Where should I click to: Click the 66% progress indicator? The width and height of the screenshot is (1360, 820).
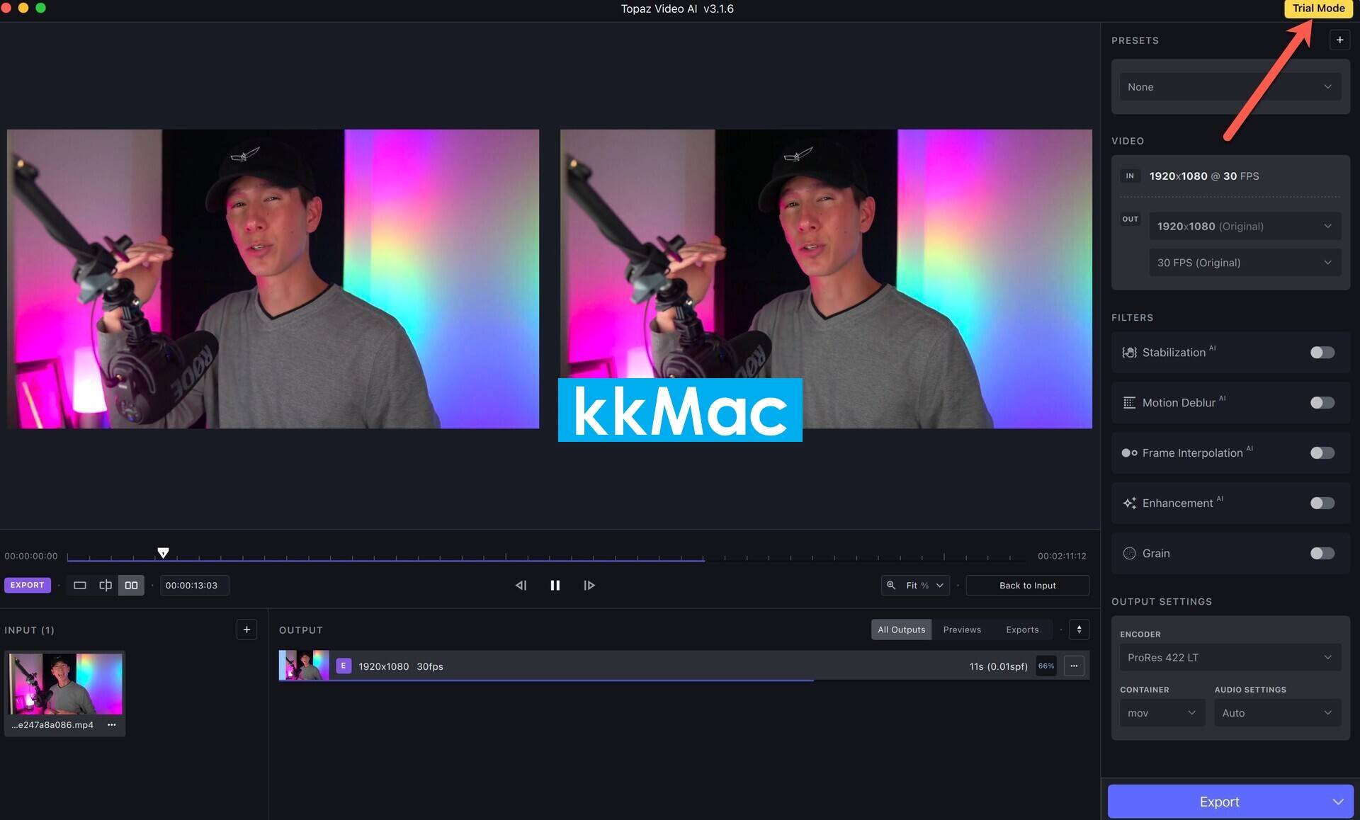pos(1046,666)
